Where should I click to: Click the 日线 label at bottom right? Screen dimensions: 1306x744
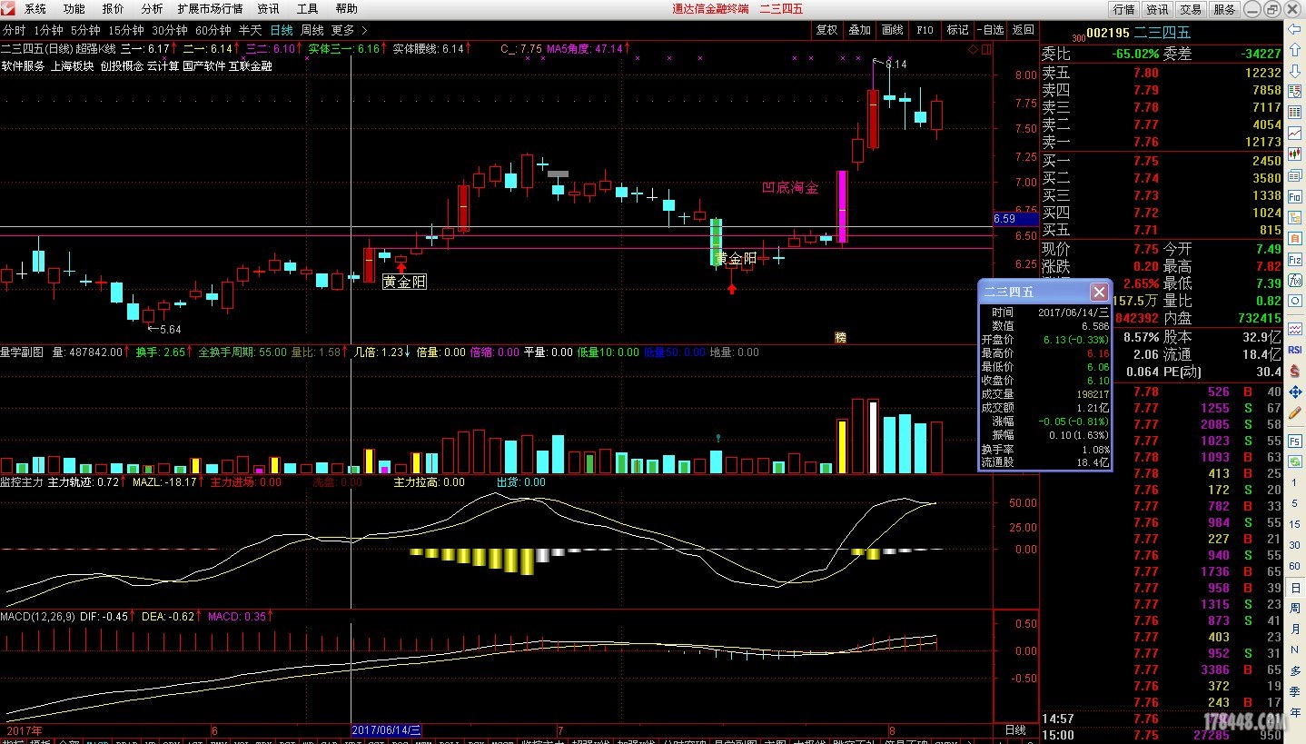click(x=1015, y=729)
